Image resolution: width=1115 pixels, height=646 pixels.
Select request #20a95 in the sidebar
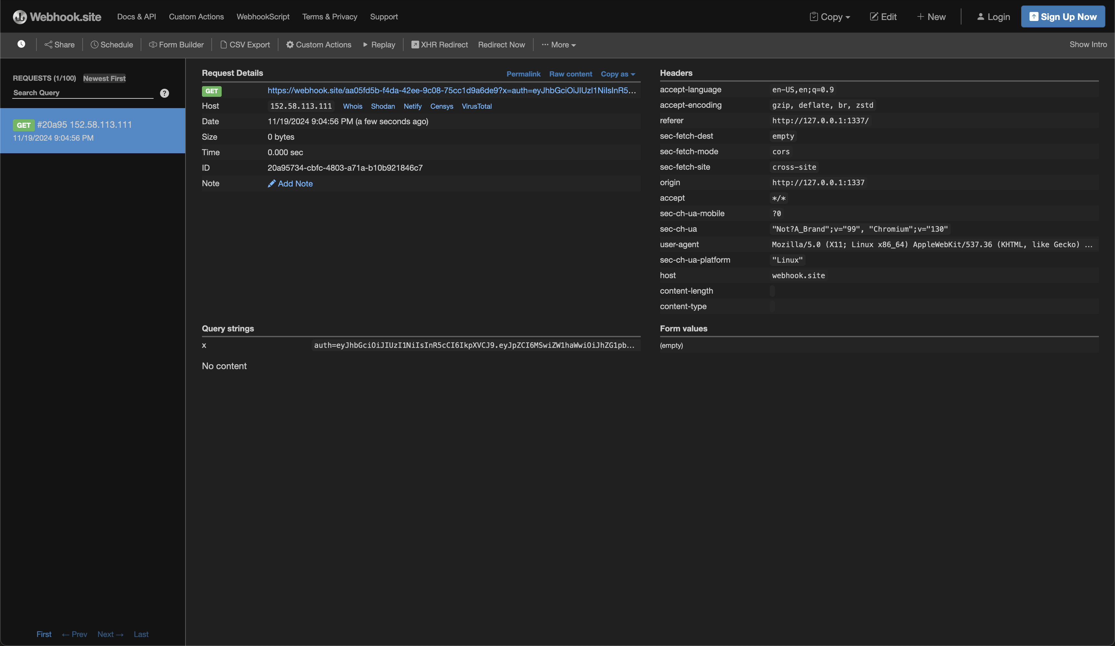click(x=93, y=131)
